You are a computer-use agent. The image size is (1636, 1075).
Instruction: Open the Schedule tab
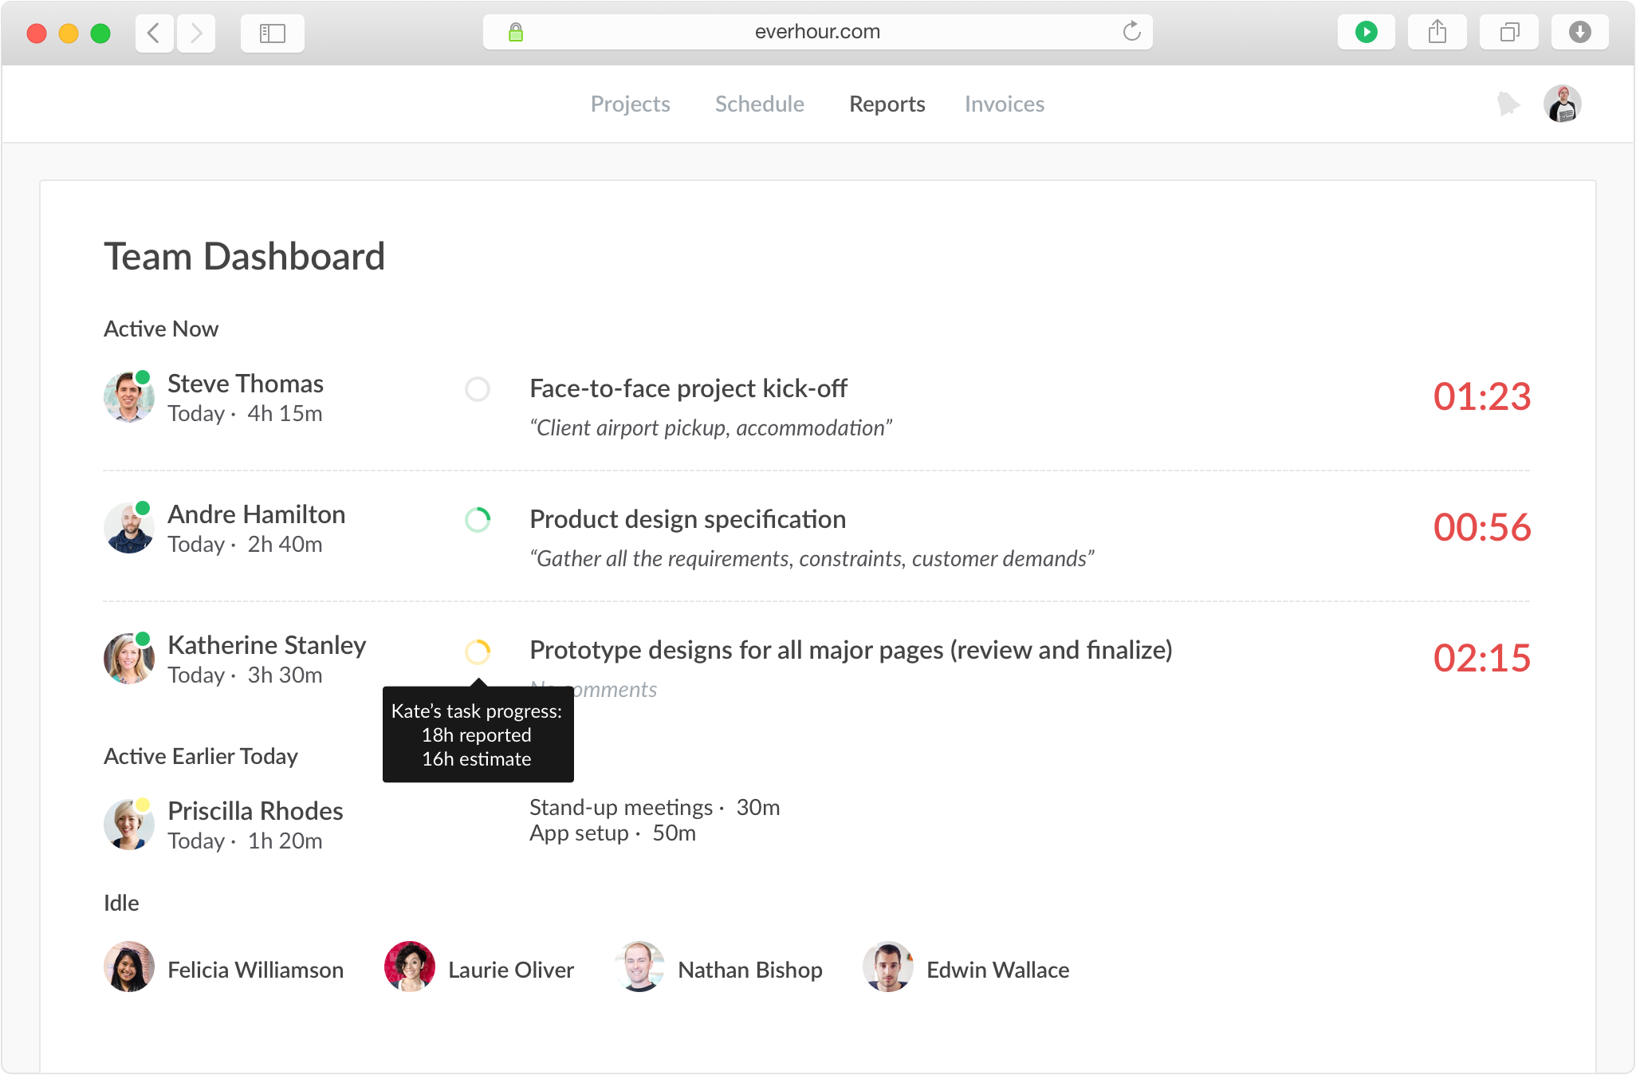pos(759,104)
